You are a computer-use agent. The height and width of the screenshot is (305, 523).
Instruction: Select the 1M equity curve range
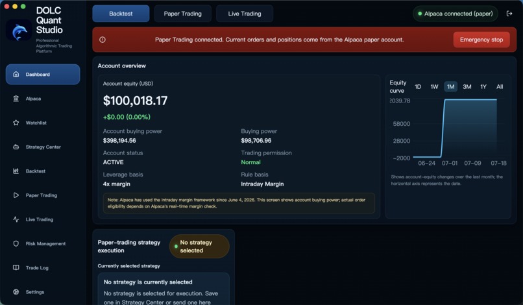point(450,87)
